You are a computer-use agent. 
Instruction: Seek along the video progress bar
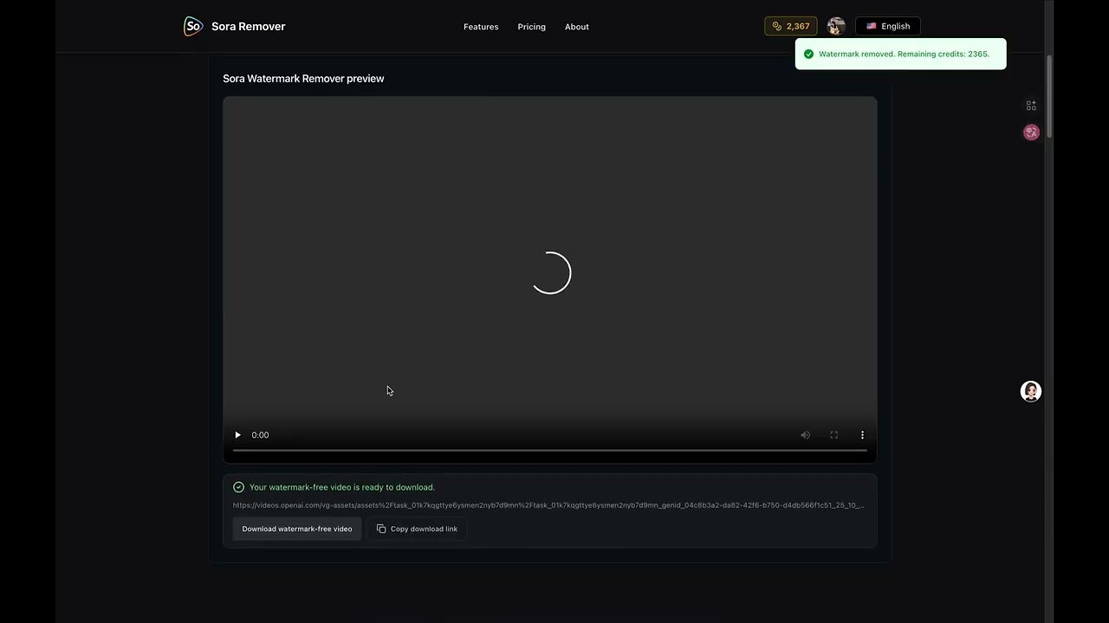click(x=550, y=450)
